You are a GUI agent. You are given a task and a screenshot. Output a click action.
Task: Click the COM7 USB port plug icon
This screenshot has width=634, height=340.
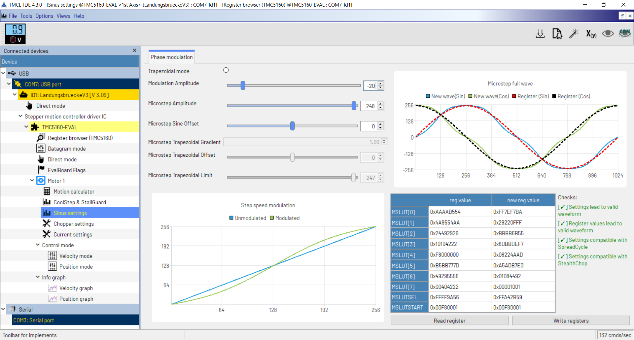click(18, 84)
